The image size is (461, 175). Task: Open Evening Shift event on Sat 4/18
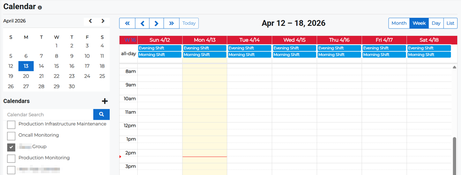click(429, 48)
